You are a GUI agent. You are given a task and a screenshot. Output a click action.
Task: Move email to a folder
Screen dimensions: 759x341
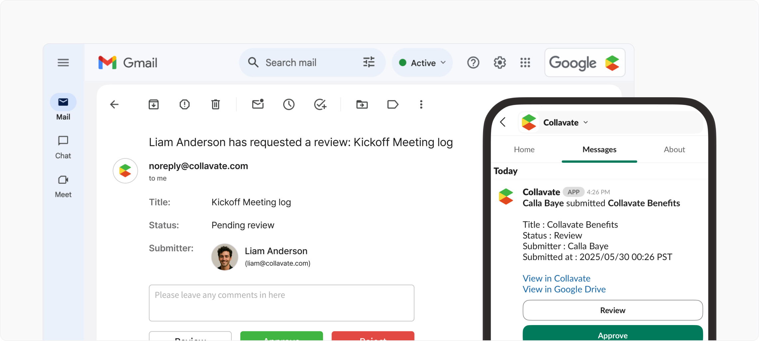click(362, 105)
